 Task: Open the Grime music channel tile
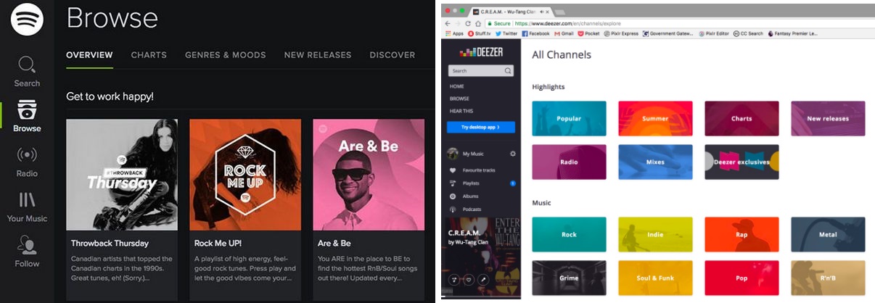tap(569, 278)
